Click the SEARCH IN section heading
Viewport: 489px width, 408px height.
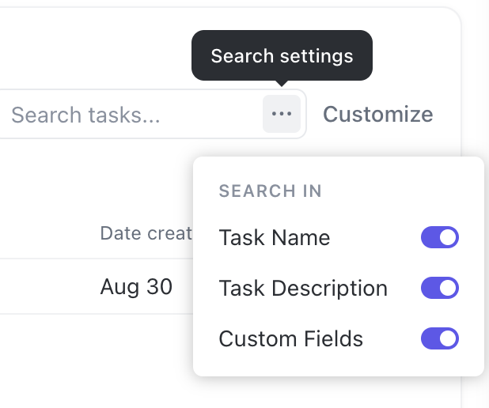pyautogui.click(x=270, y=191)
